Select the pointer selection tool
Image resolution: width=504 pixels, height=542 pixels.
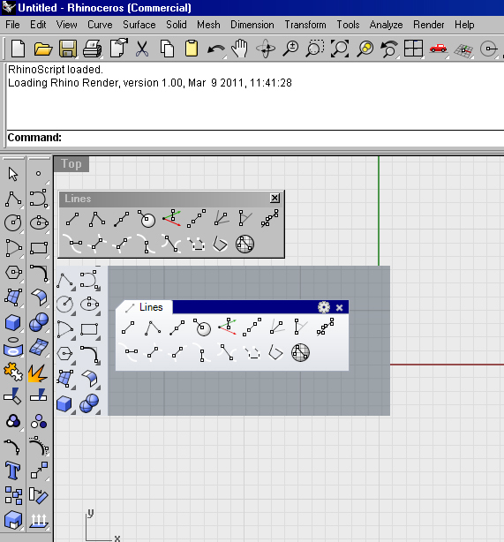click(x=13, y=174)
